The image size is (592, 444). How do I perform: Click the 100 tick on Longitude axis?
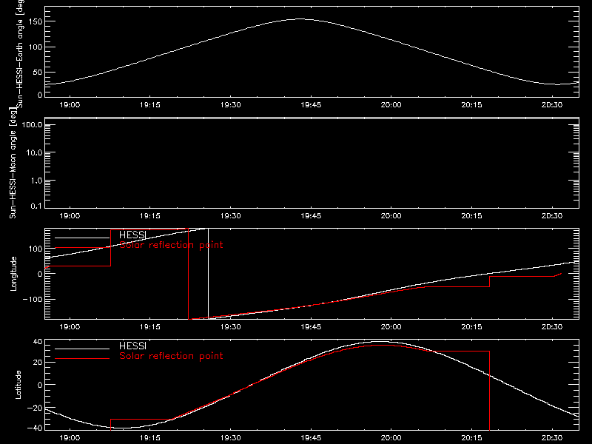click(36, 249)
